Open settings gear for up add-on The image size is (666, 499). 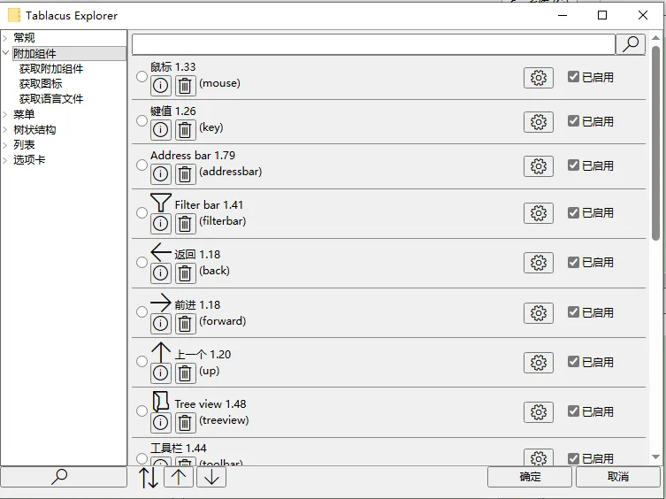(539, 363)
